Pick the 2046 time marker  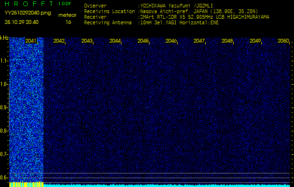171,41
